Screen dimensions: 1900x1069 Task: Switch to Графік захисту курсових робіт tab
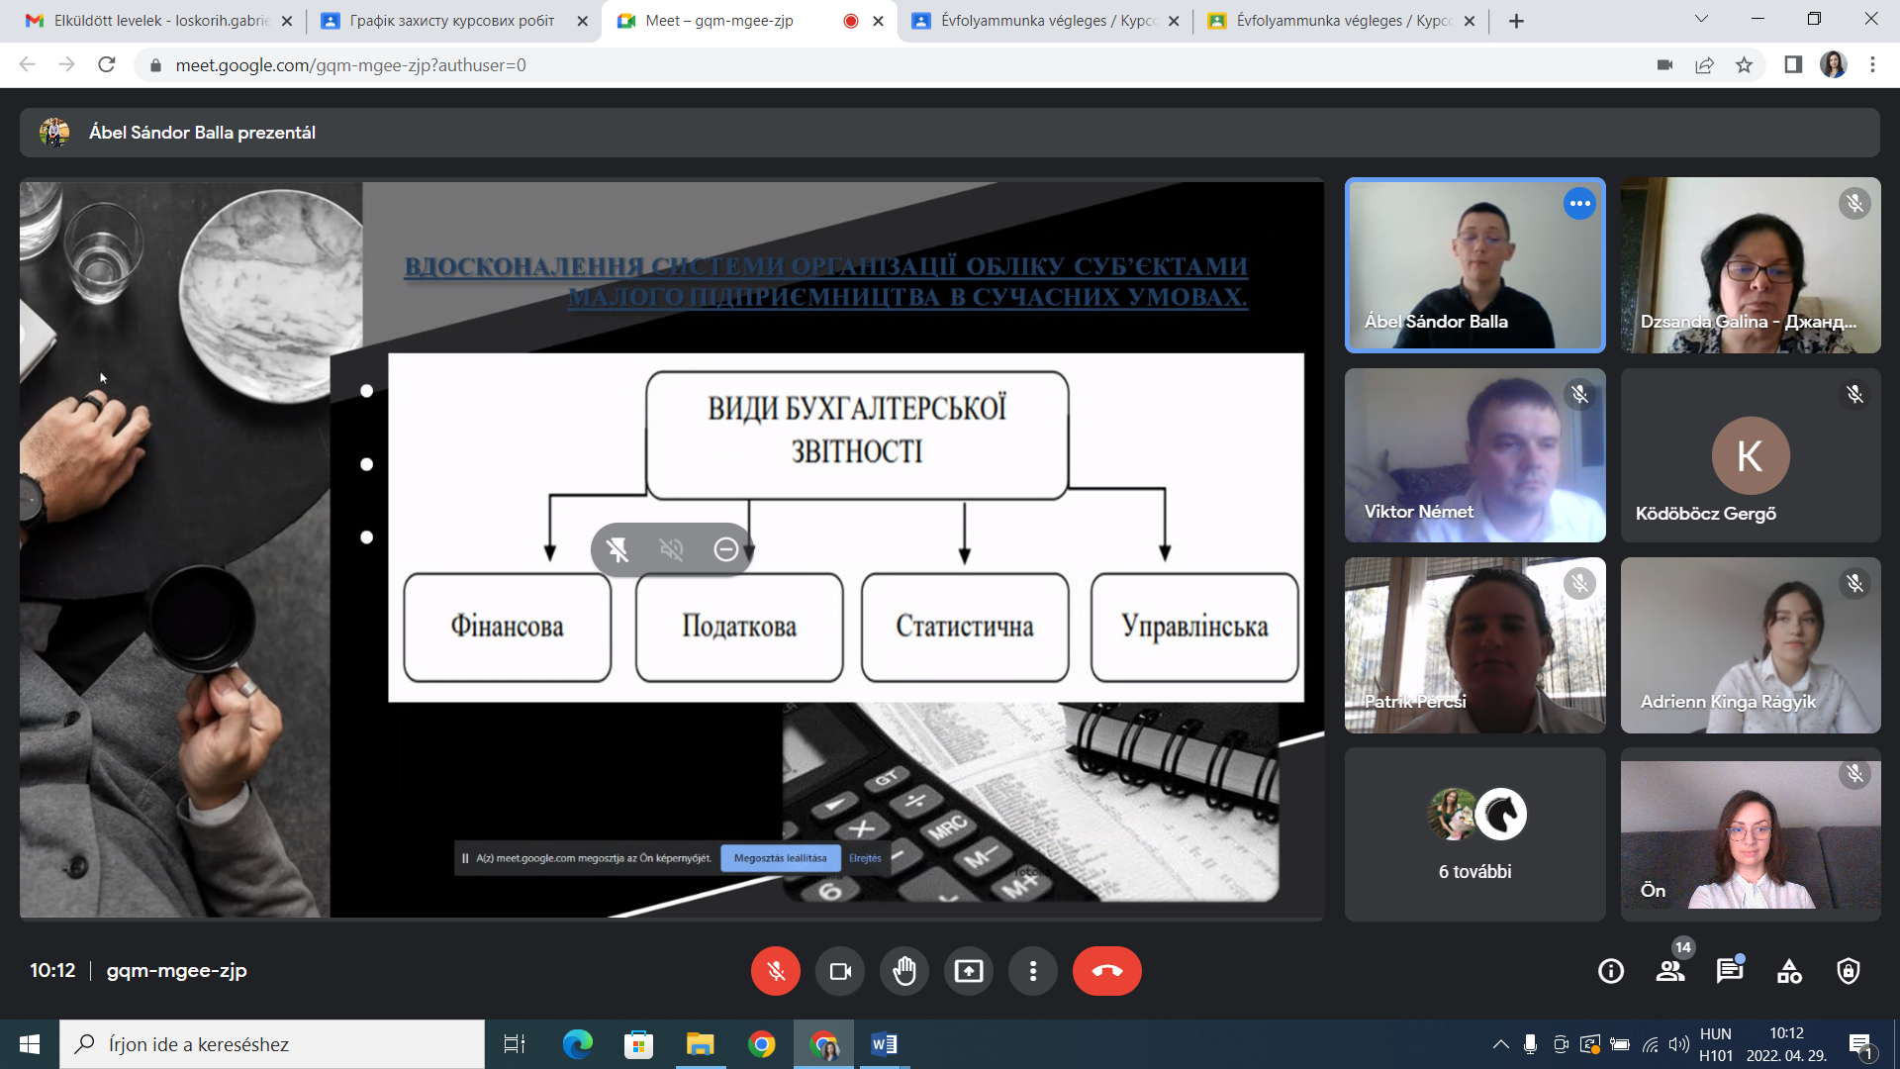tap(451, 21)
